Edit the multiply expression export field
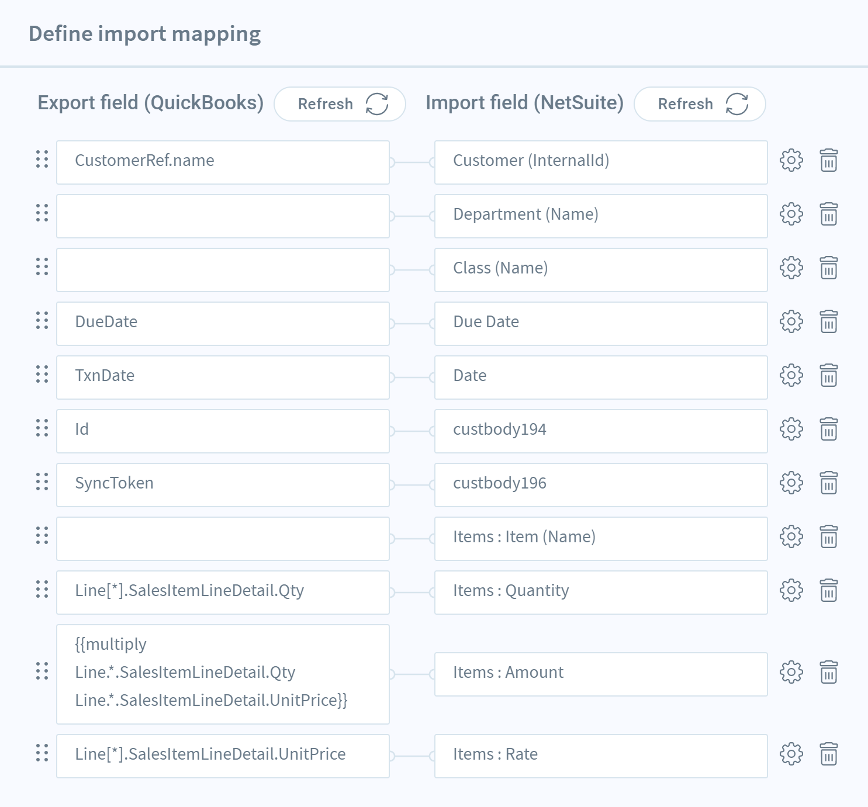This screenshot has width=868, height=807. coord(223,674)
